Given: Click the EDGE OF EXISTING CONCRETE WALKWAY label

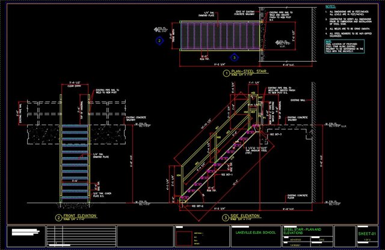Looking at the screenshot, I should coord(244,13).
